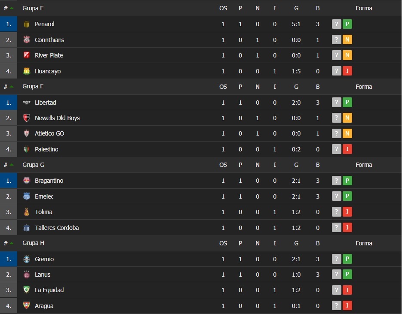
Task: Sort Grupa E by rank arrow
Action: coord(12,8)
